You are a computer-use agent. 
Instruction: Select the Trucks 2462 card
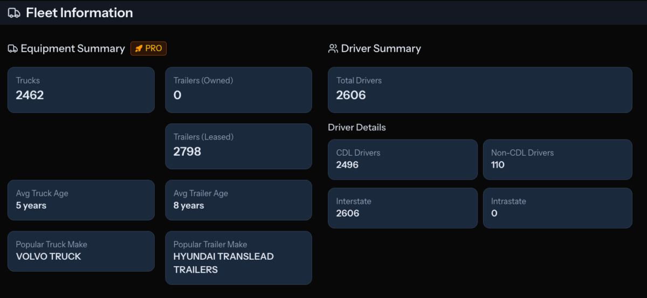(81, 90)
